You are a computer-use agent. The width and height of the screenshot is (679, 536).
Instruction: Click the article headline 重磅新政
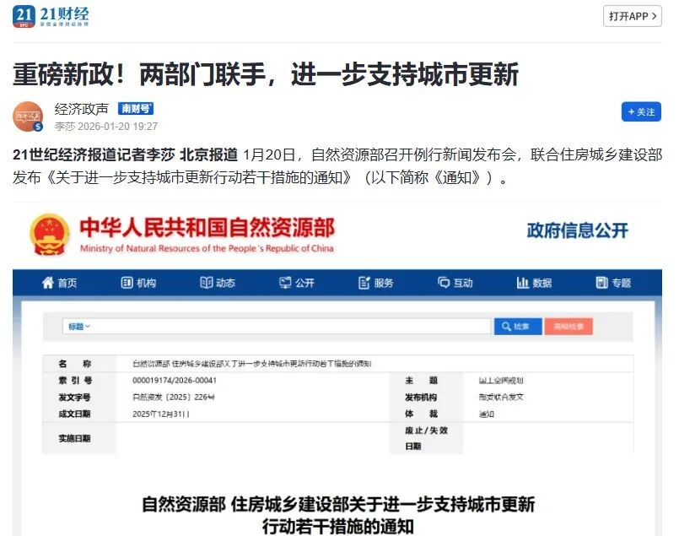pos(266,74)
